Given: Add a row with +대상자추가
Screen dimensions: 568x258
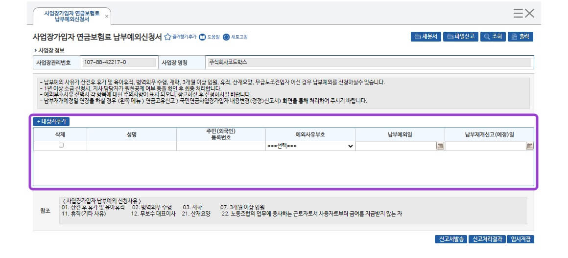Looking at the screenshot, I should (x=51, y=122).
